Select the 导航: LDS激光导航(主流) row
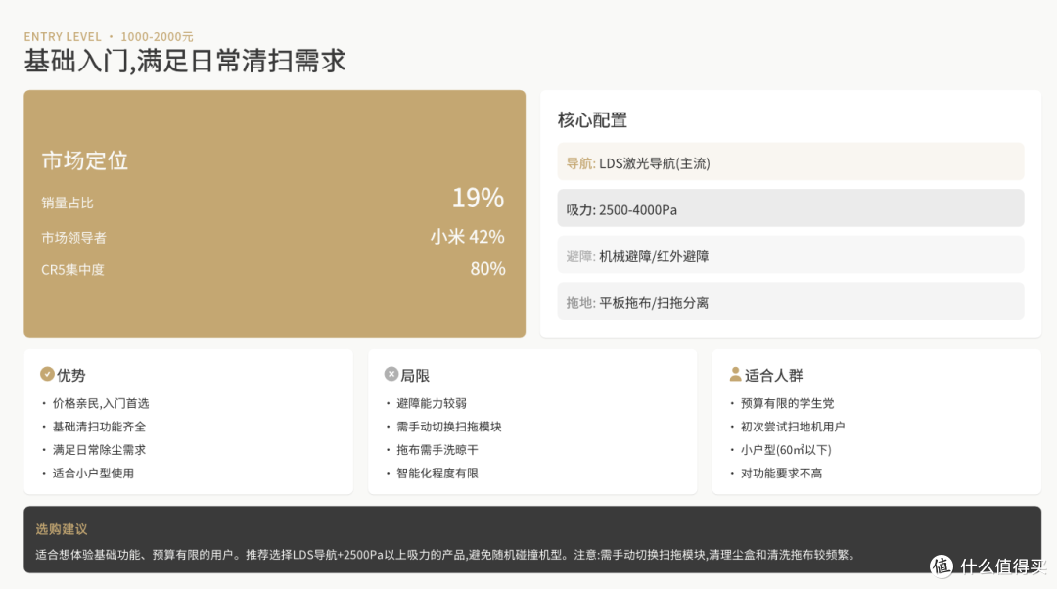The width and height of the screenshot is (1057, 589). tap(791, 161)
